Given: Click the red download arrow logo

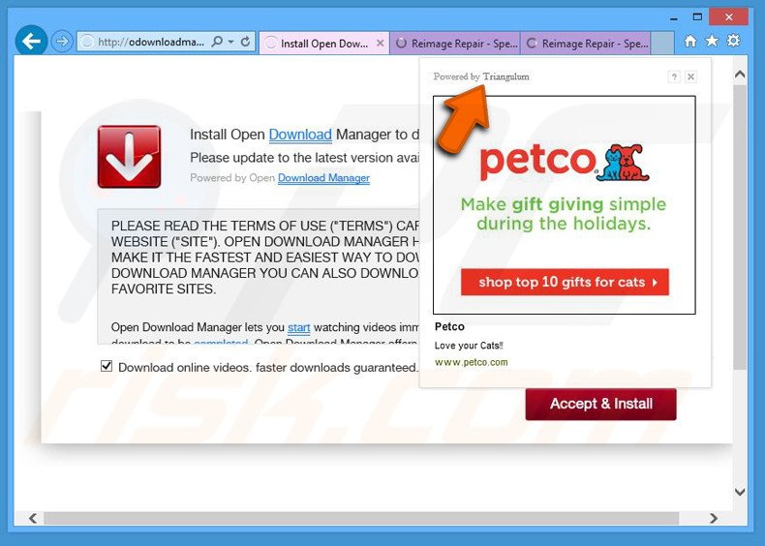Looking at the screenshot, I should pyautogui.click(x=130, y=157).
